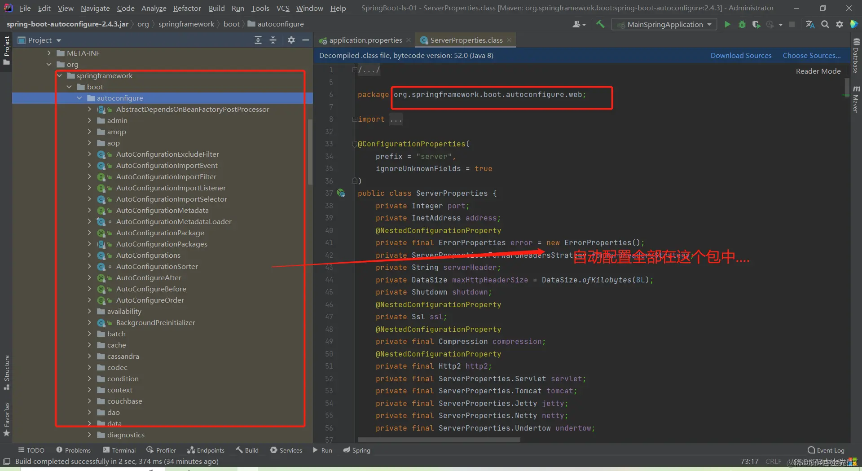Expand the cache package
This screenshot has height=471, width=862.
tap(89, 345)
